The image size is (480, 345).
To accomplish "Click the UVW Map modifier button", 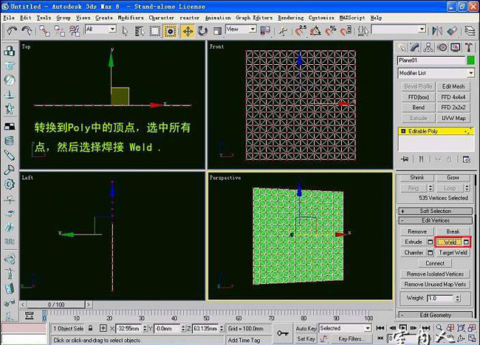I will pyautogui.click(x=453, y=118).
